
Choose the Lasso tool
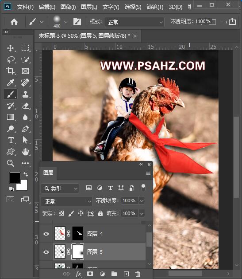click(11, 59)
